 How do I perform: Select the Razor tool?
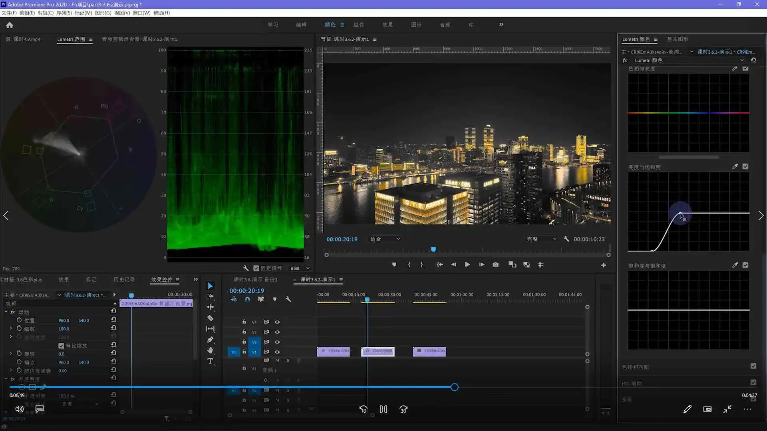click(x=210, y=318)
